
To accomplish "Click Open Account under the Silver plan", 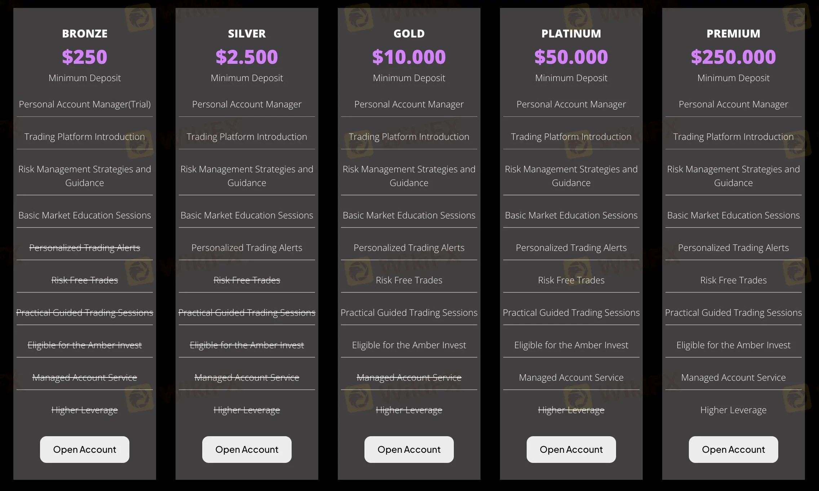I will [x=247, y=449].
